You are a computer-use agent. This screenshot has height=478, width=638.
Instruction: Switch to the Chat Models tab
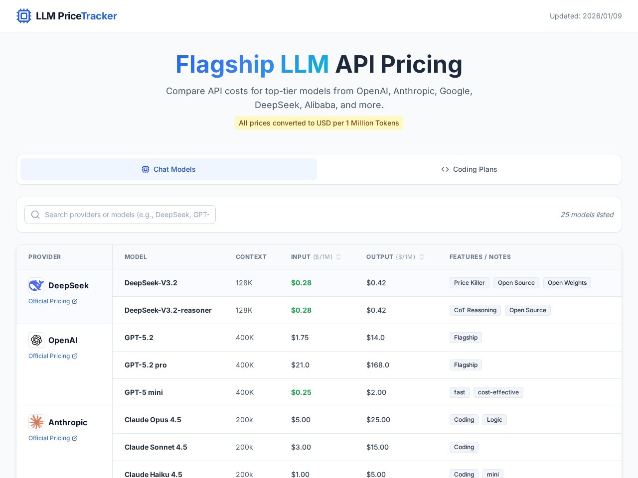click(168, 169)
